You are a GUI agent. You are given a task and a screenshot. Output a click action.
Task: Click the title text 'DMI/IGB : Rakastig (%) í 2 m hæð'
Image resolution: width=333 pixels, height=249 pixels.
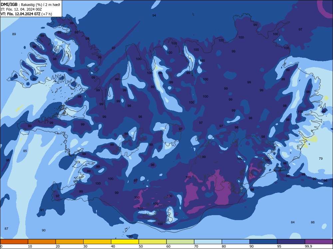pyautogui.click(x=30, y=4)
